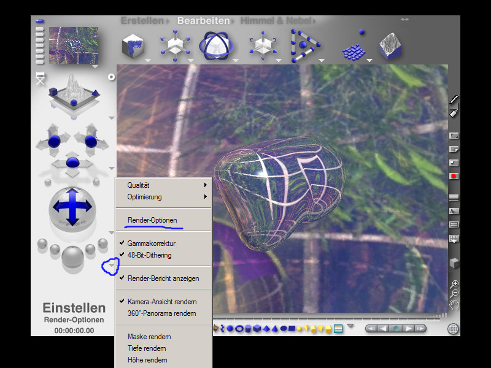Open the Qualität submenu
The width and height of the screenshot is (491, 368).
click(x=164, y=185)
